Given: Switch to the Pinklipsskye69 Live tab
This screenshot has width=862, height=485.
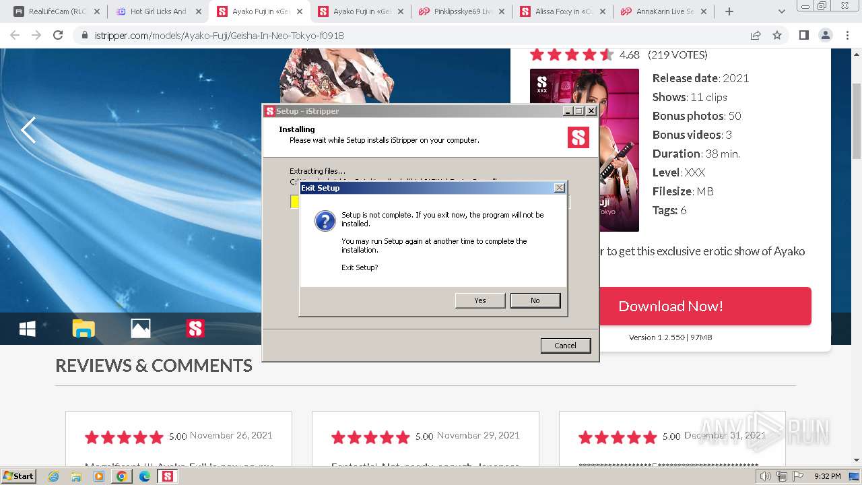Looking at the screenshot, I should click(x=461, y=11).
